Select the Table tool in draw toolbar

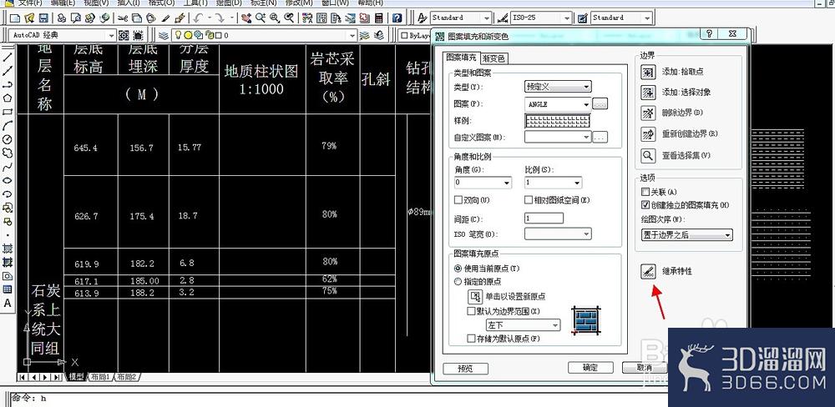[8, 289]
